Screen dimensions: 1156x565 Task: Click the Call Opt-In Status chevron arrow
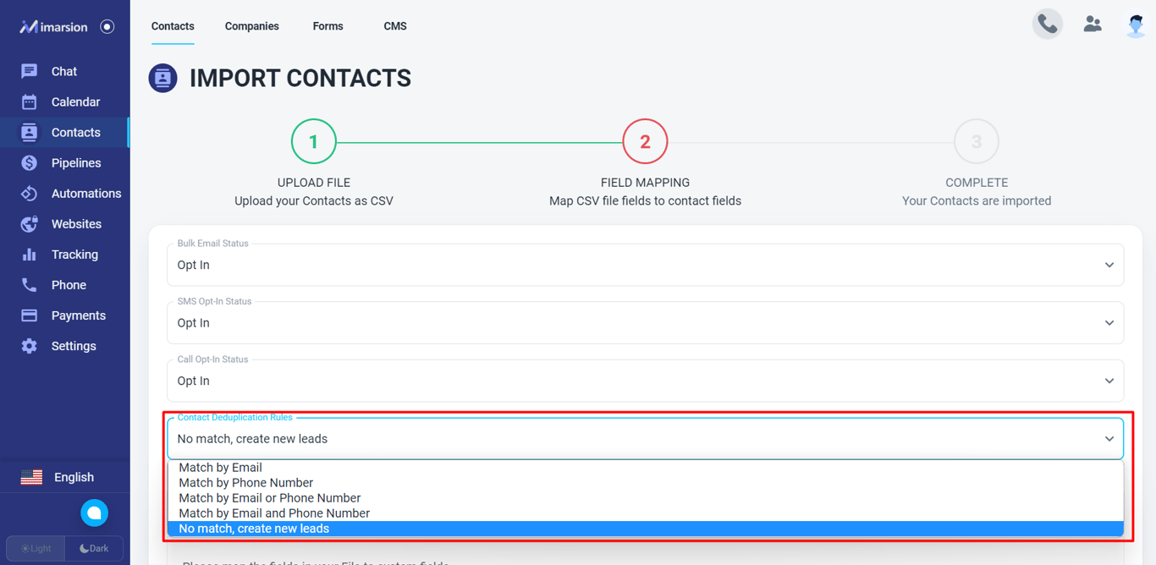coord(1109,381)
